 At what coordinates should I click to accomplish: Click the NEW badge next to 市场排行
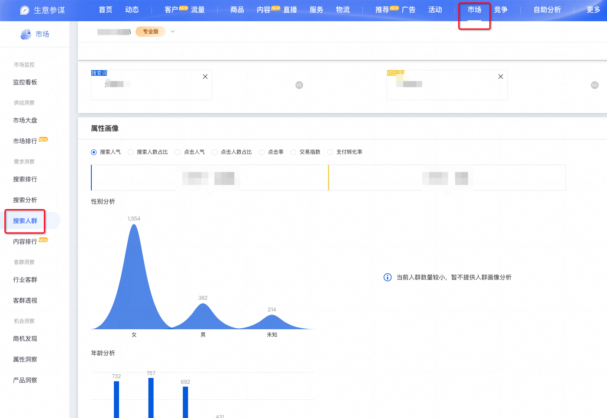point(43,139)
